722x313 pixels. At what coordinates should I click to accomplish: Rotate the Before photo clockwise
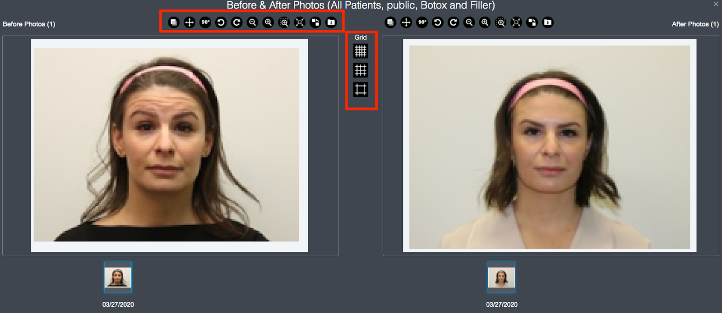click(x=236, y=22)
